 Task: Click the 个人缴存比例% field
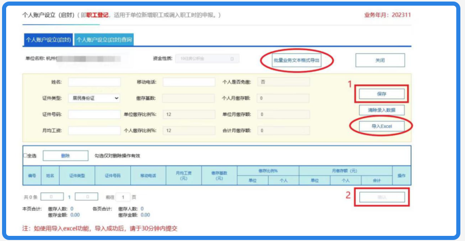click(x=189, y=130)
